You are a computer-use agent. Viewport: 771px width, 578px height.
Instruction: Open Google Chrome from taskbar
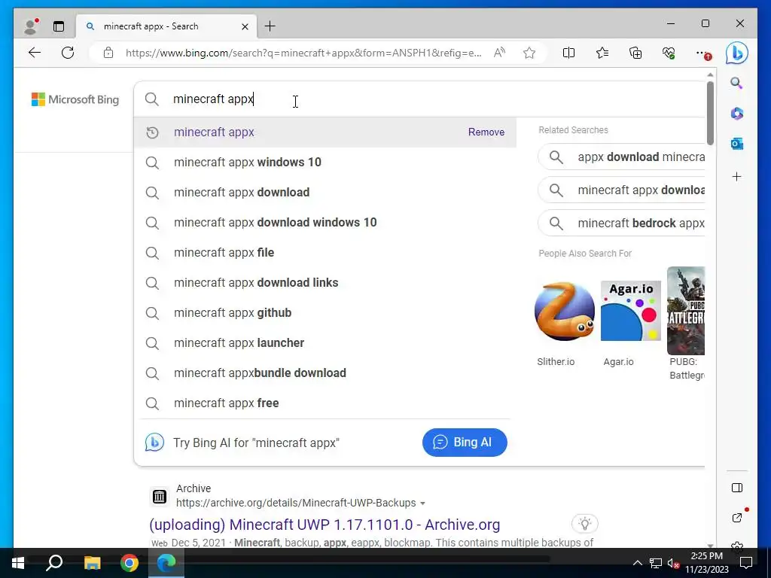click(x=130, y=563)
